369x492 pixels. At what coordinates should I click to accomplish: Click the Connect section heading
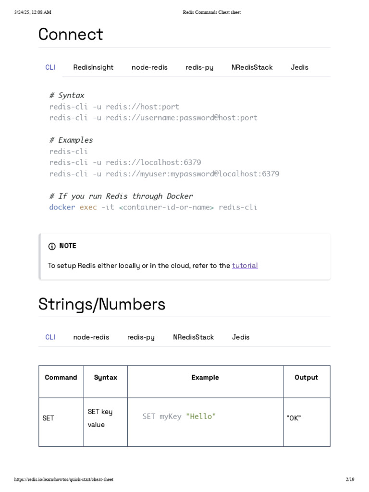click(x=71, y=34)
